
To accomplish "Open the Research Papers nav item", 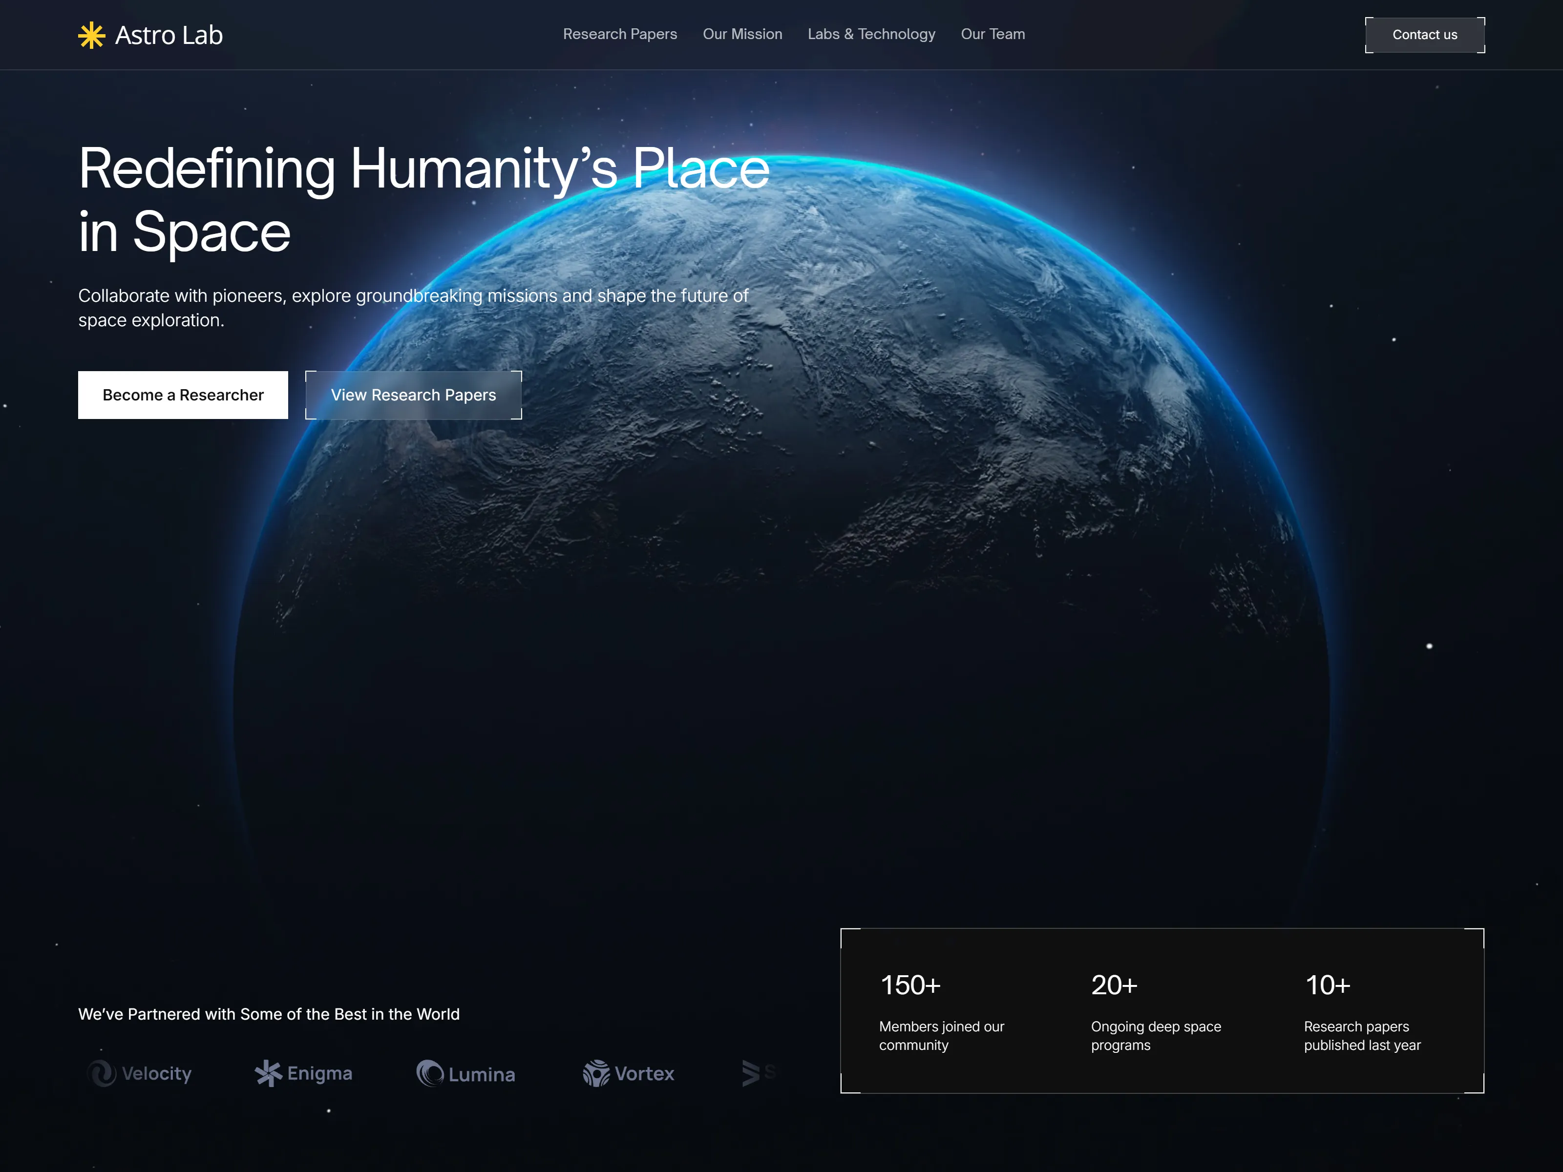I will [x=620, y=34].
